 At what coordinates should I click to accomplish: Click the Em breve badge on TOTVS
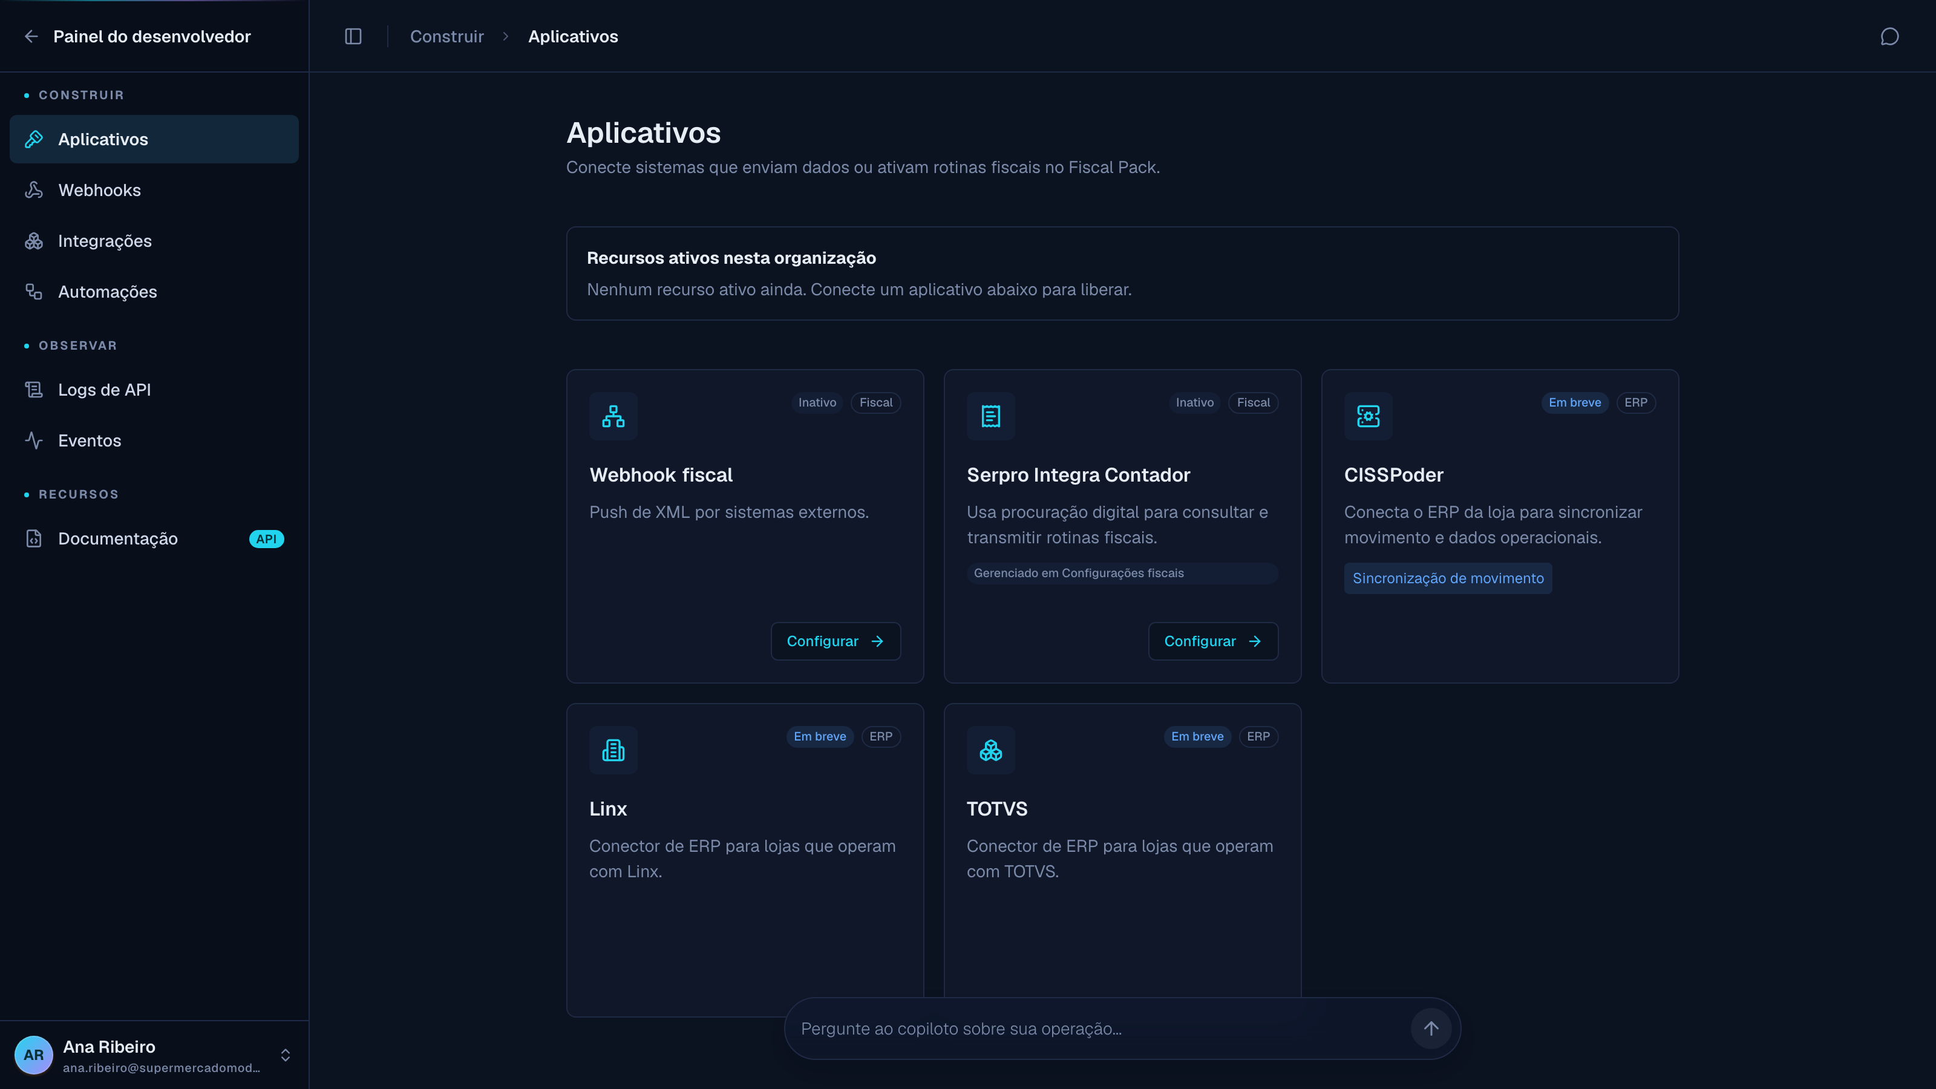pos(1197,736)
